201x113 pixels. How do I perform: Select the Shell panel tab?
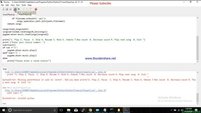(x=5, y=69)
